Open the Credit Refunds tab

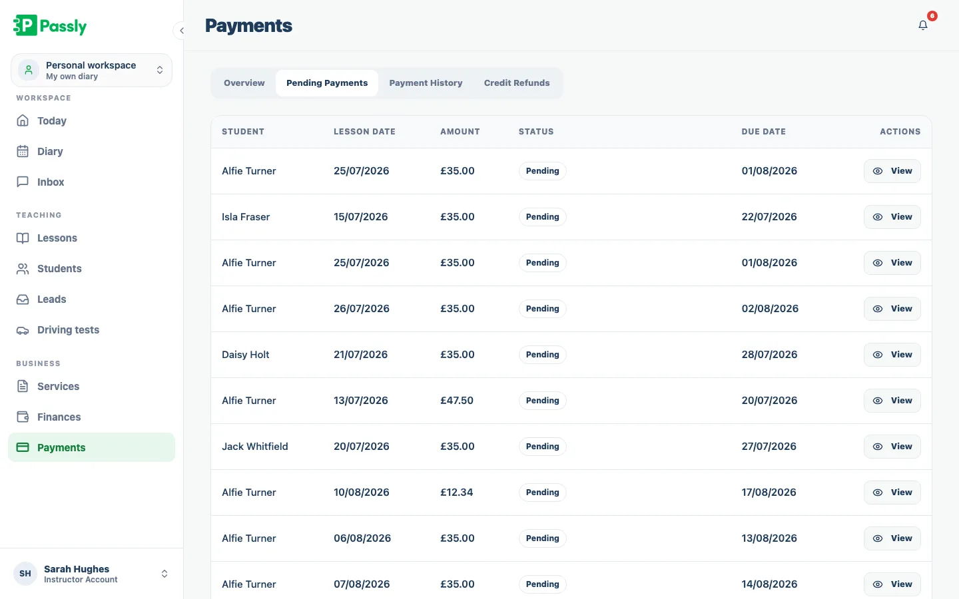click(517, 83)
